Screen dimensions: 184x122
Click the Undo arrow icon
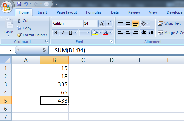coord(26,4)
